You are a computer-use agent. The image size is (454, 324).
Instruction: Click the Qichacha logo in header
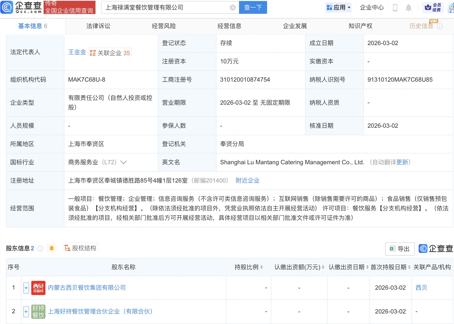21,7
